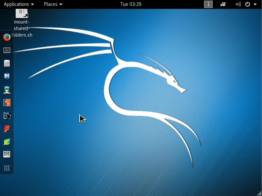The image size is (262, 196).
Task: Launch Armitage from the dock
Action: click(x=7, y=90)
